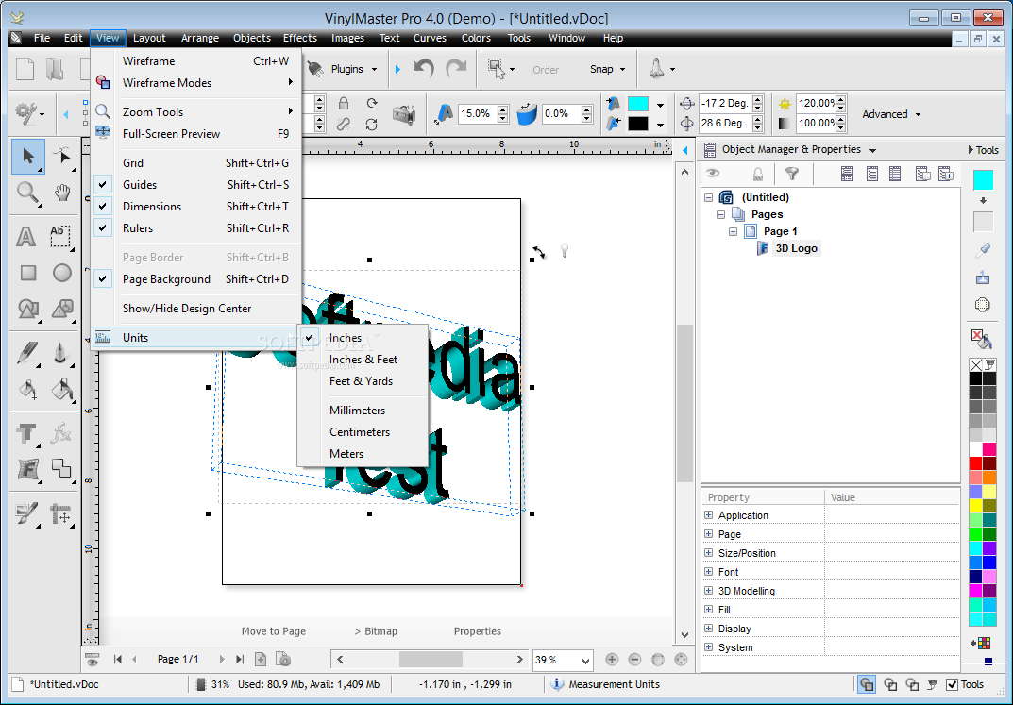Screen dimensions: 1013x705
Task: Click the Advanced button
Action: click(x=891, y=114)
